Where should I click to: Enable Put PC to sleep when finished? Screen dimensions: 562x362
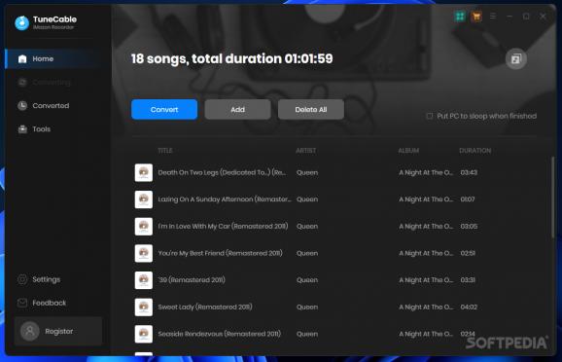pos(430,116)
